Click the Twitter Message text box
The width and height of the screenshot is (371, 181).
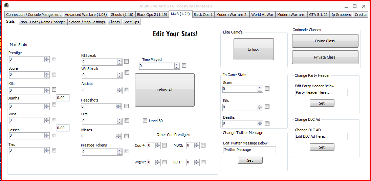point(249,150)
